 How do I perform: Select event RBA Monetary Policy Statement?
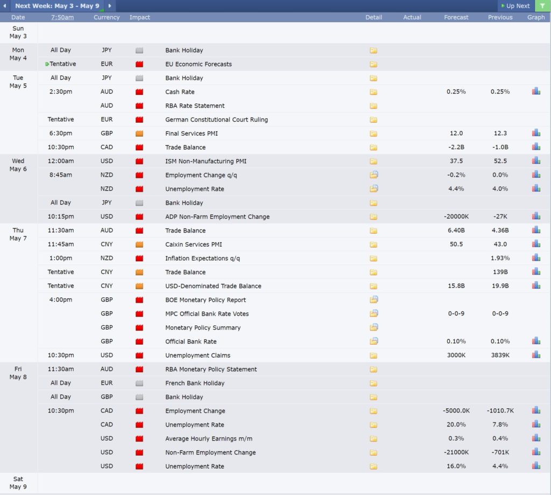tap(211, 369)
